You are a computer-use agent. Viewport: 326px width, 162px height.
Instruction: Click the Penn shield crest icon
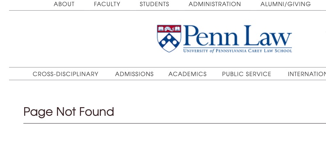click(x=169, y=38)
